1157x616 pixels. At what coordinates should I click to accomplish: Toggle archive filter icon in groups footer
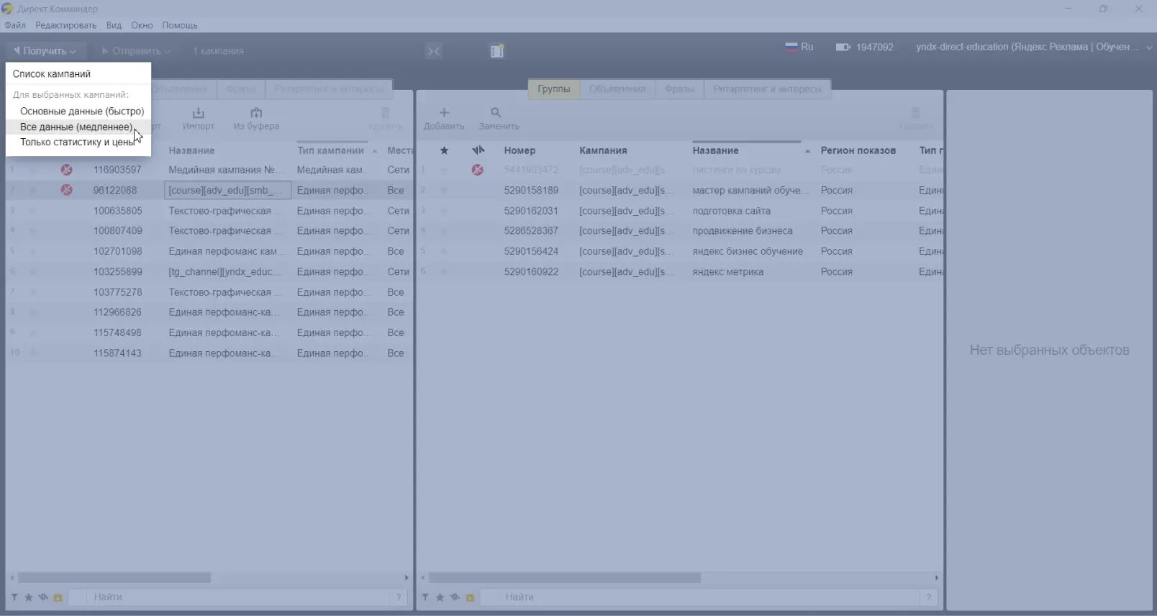coord(470,597)
